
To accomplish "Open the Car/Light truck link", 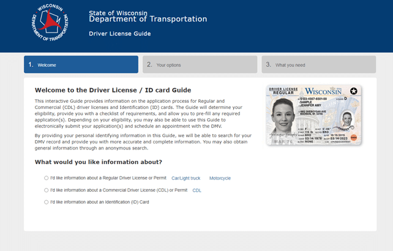I will tap(185, 178).
